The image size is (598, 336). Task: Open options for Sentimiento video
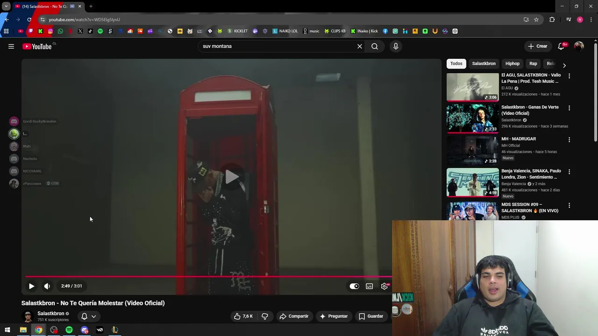569,172
